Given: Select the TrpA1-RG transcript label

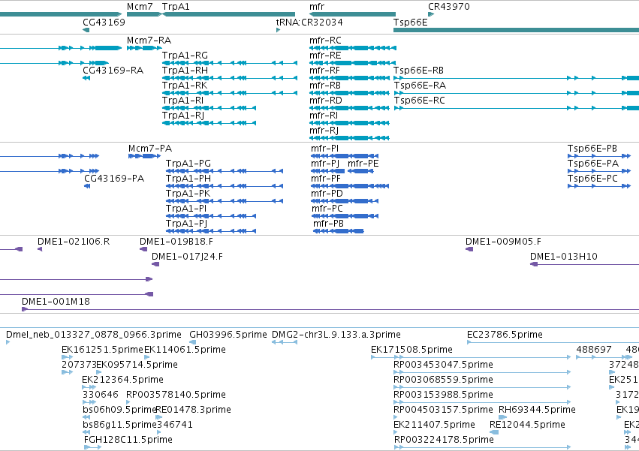Looking at the screenshot, I should click(x=185, y=56).
